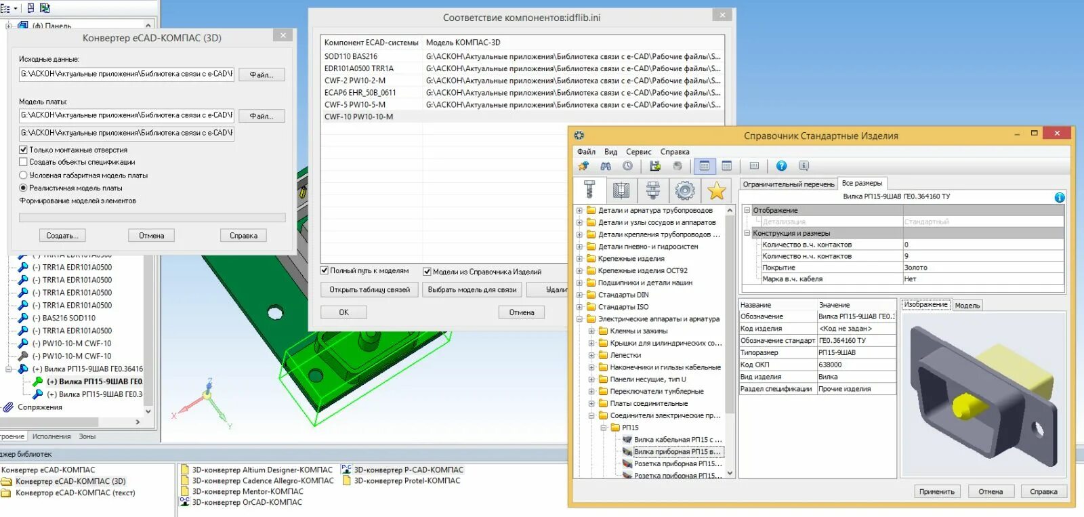Viewport: 1084px width, 517px height.
Task: Click the favorites star-pin toolbar icon in Справочник
Action: (x=583, y=166)
